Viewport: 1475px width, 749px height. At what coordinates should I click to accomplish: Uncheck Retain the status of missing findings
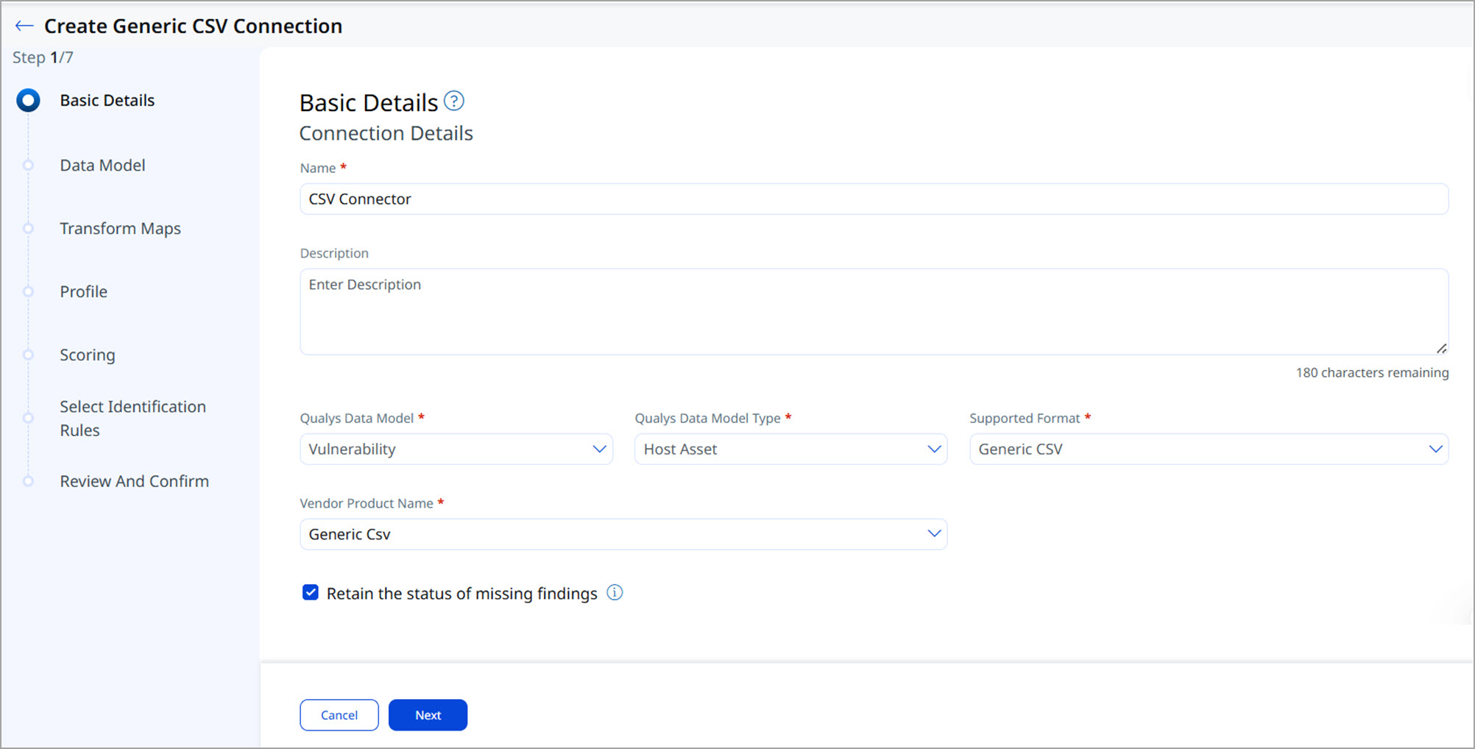(311, 592)
